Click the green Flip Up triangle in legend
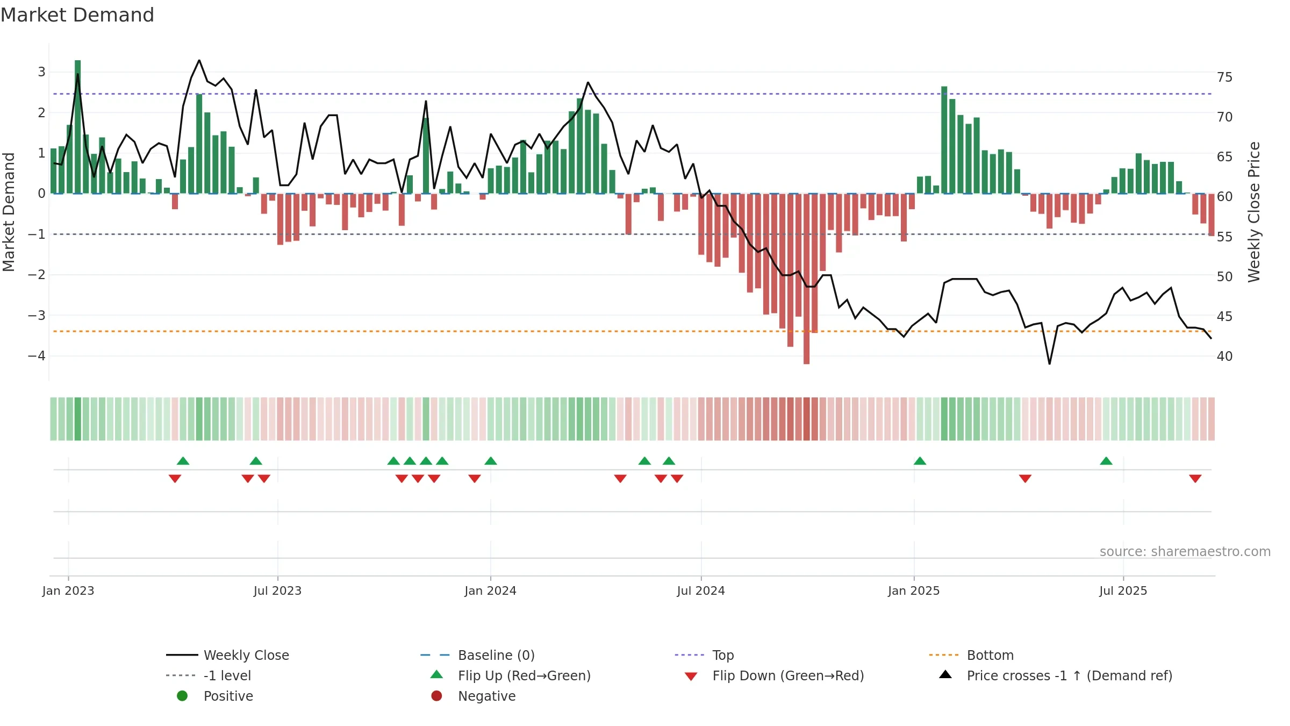 [x=437, y=674]
